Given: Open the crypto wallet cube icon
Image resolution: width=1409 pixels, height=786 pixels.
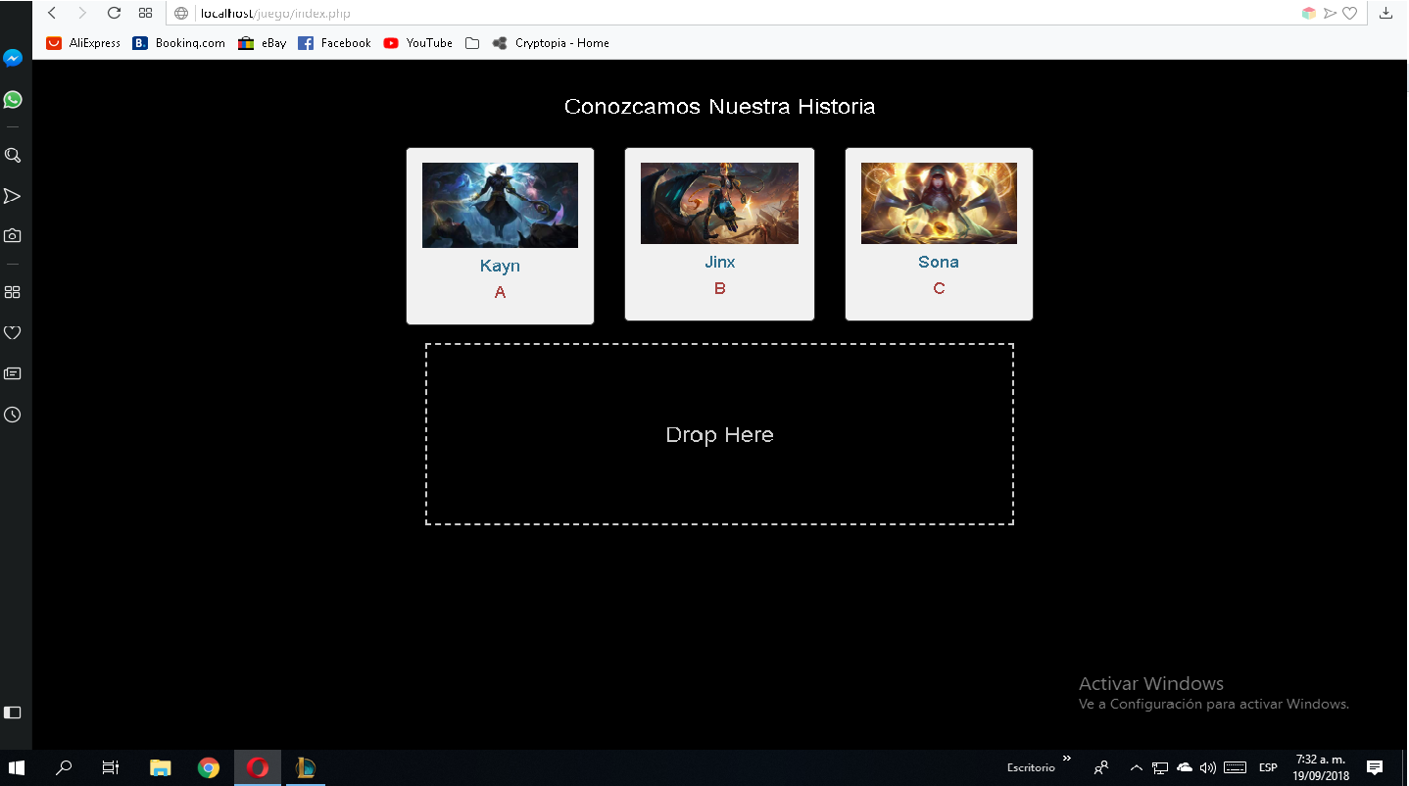Looking at the screenshot, I should pyautogui.click(x=1308, y=13).
